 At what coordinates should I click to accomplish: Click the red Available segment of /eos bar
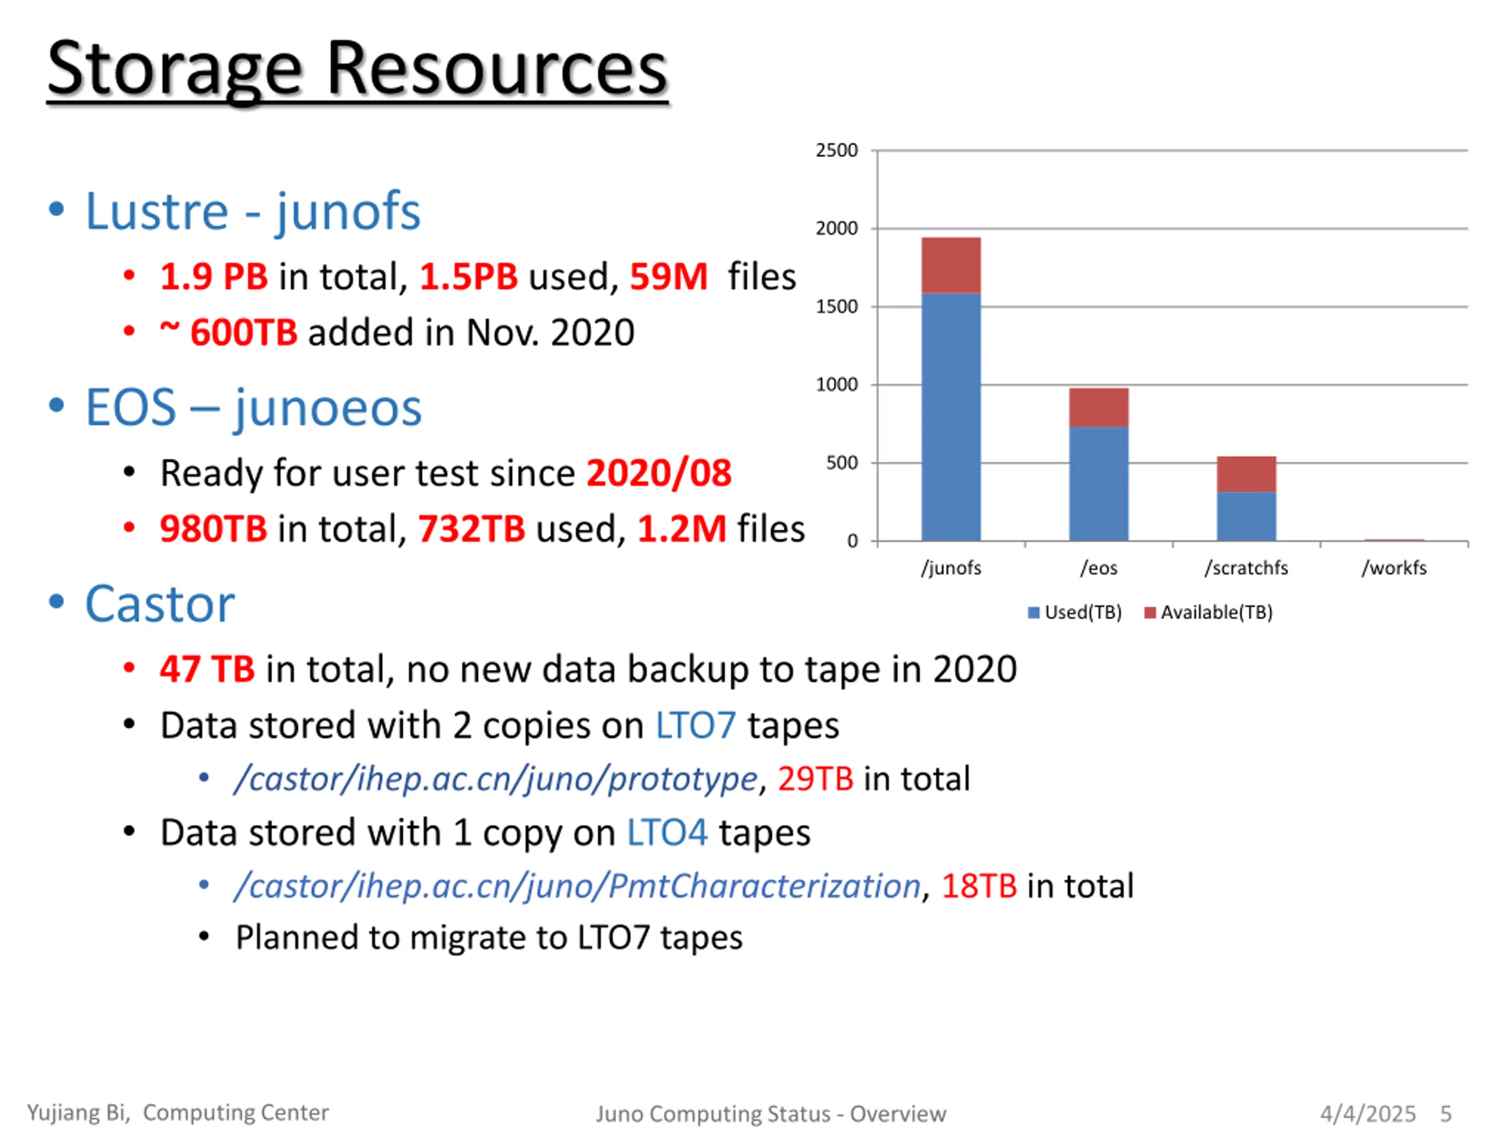[1099, 408]
